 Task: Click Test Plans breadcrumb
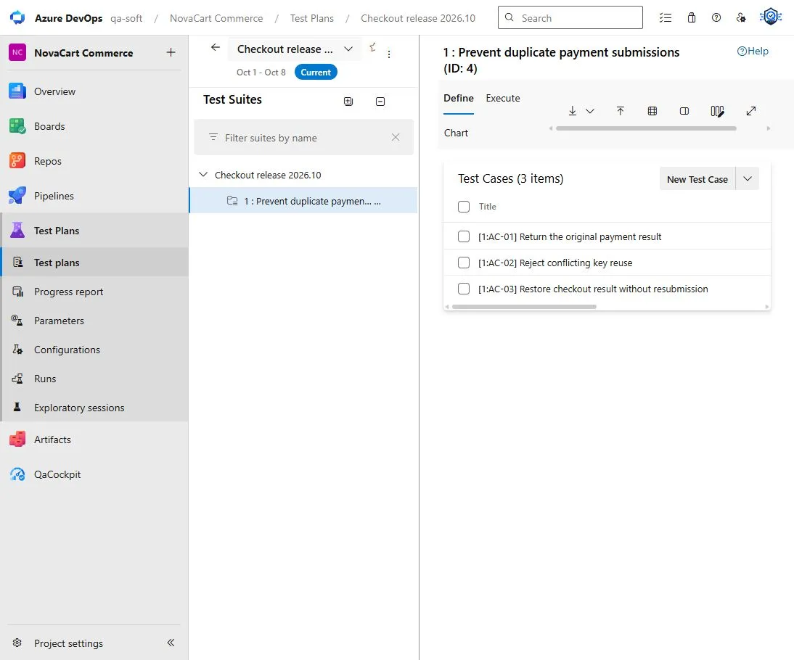point(311,18)
